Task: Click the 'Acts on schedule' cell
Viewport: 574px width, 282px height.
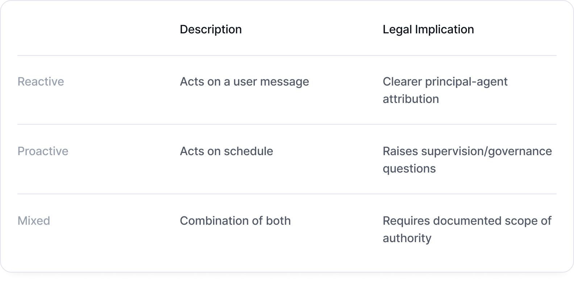Action: click(x=226, y=151)
